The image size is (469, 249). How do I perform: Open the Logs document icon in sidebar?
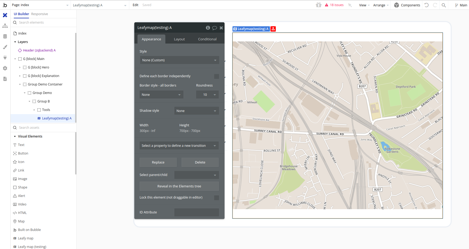[x=5, y=79]
